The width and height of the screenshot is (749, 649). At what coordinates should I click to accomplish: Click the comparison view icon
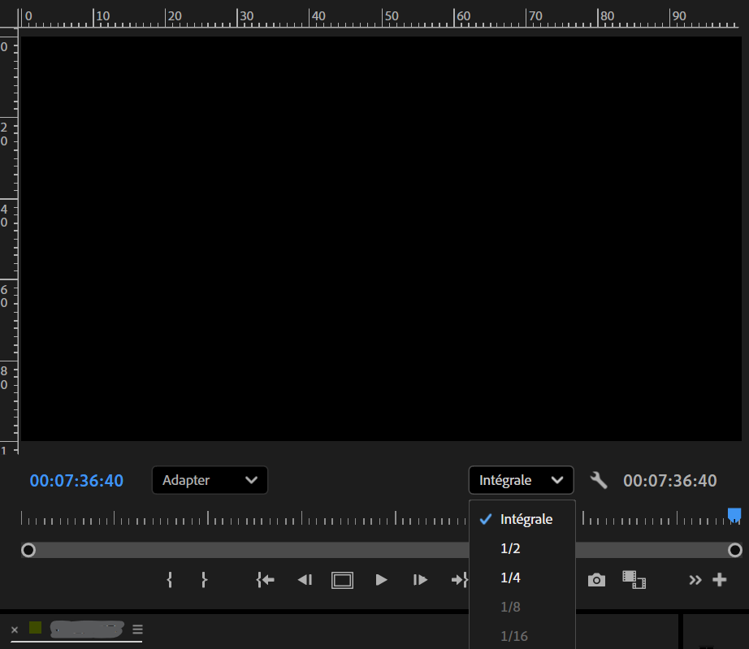point(634,580)
